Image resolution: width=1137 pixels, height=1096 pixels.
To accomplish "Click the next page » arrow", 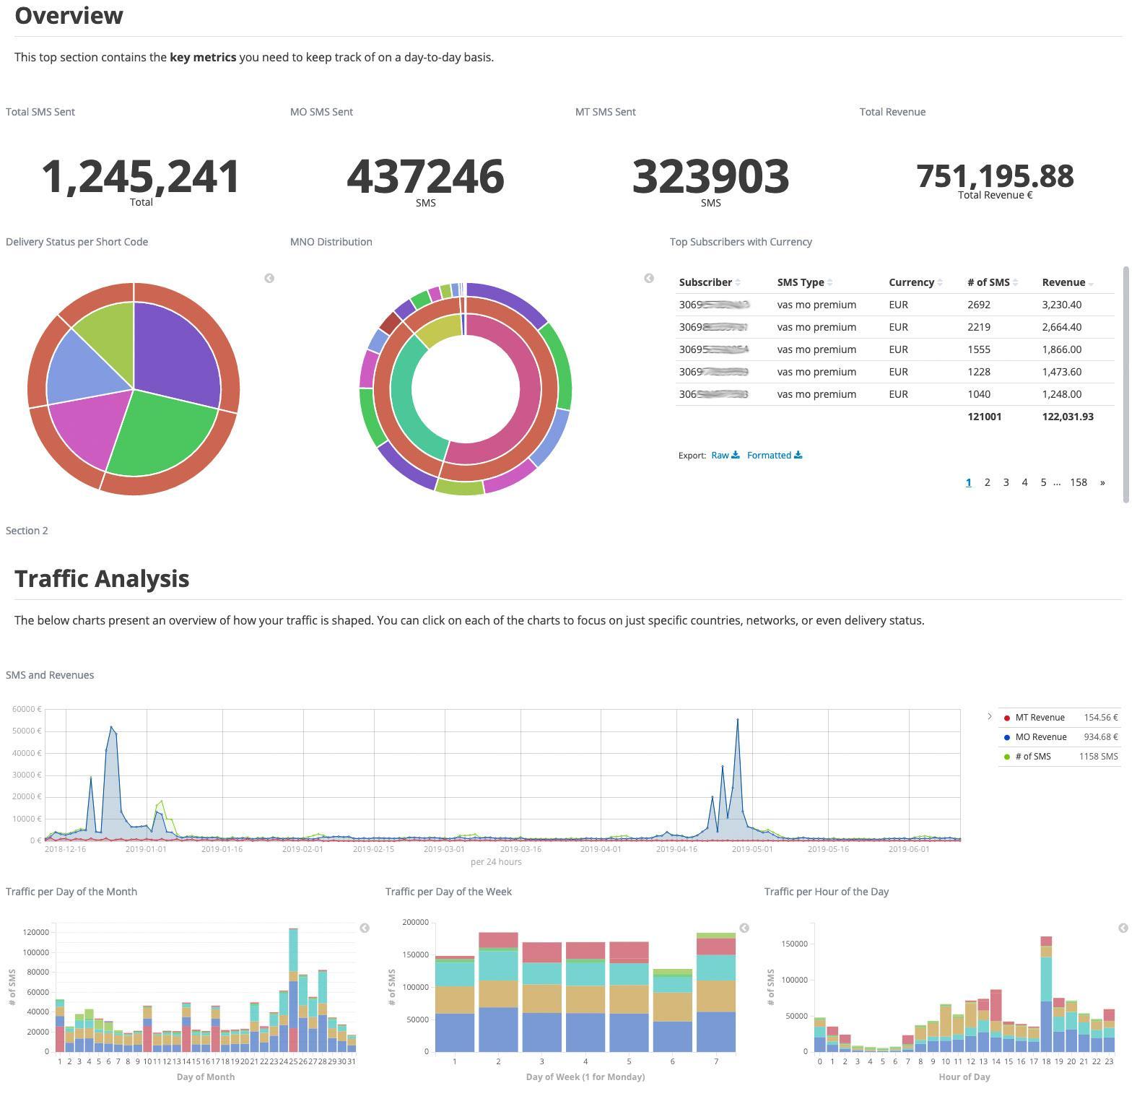I will 1102,482.
